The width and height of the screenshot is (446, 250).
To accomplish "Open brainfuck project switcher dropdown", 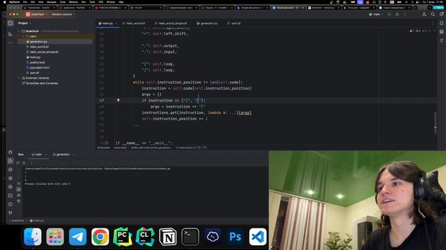I will [38, 14].
